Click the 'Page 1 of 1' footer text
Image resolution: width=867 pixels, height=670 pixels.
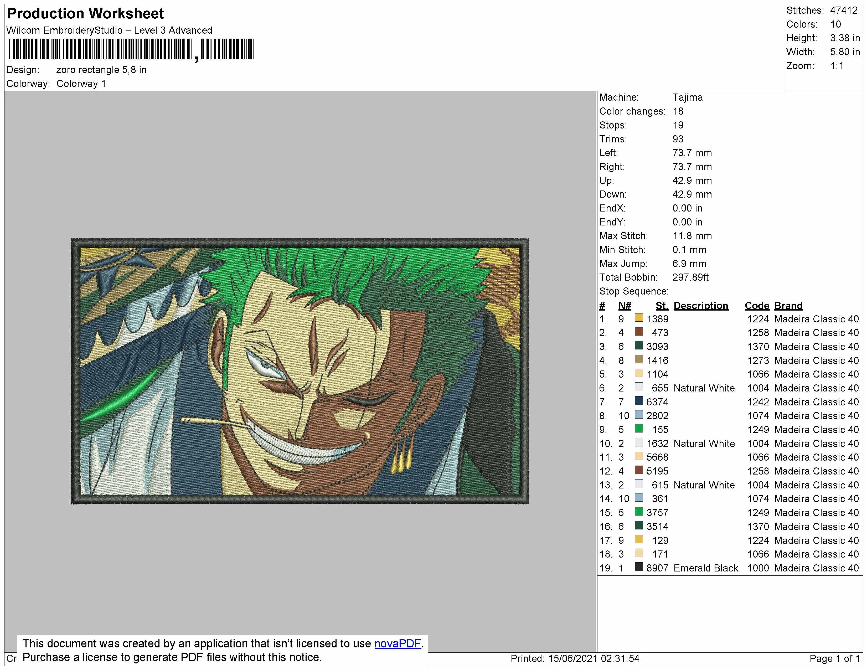point(834,658)
